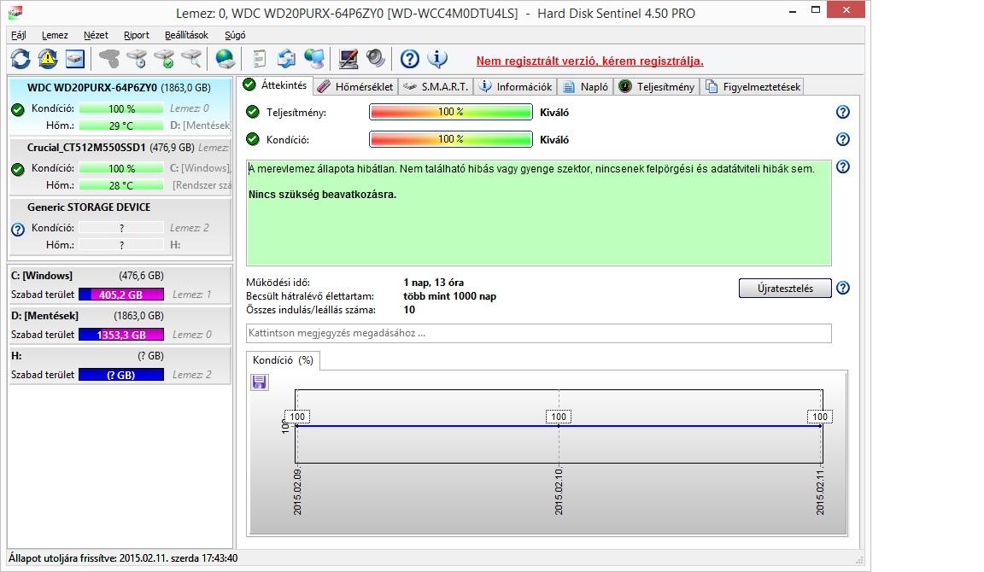Maximize the Hard Disk Sentinel window
This screenshot has height=572, width=984.
[x=815, y=10]
